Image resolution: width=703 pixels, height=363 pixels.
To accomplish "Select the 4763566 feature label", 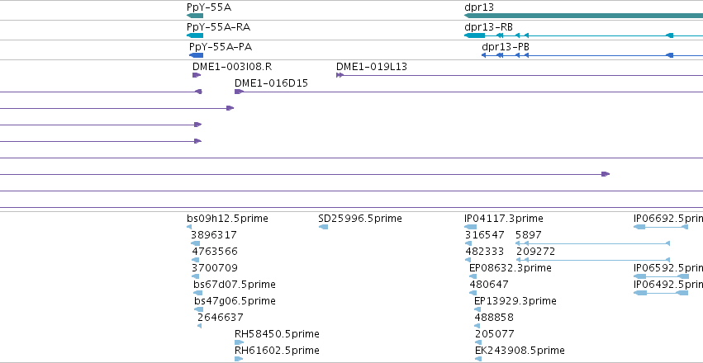I will click(215, 252).
